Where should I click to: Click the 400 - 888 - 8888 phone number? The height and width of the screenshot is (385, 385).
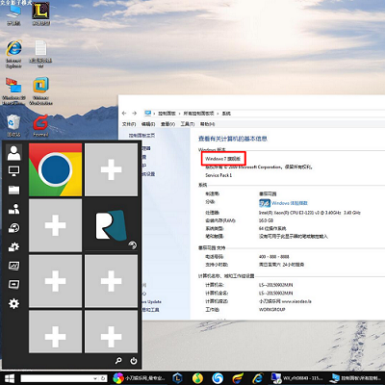273,257
